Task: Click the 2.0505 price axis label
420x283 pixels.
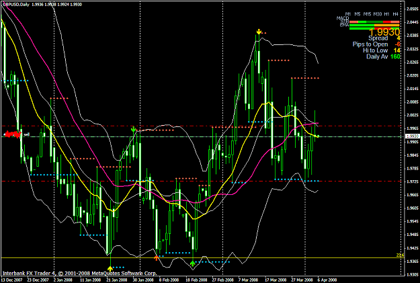Action: point(412,9)
